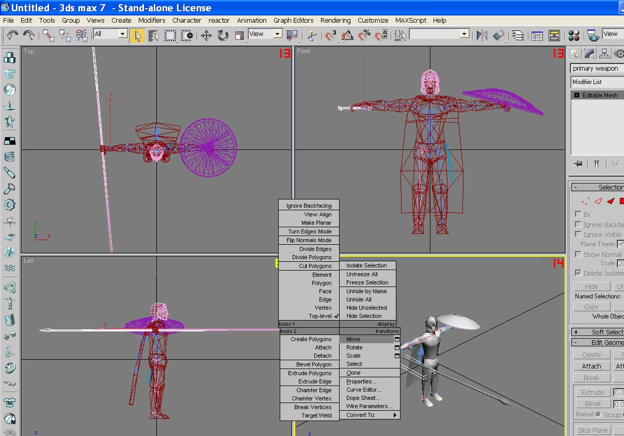The width and height of the screenshot is (624, 436).
Task: Open the reactor menu
Action: (x=219, y=20)
